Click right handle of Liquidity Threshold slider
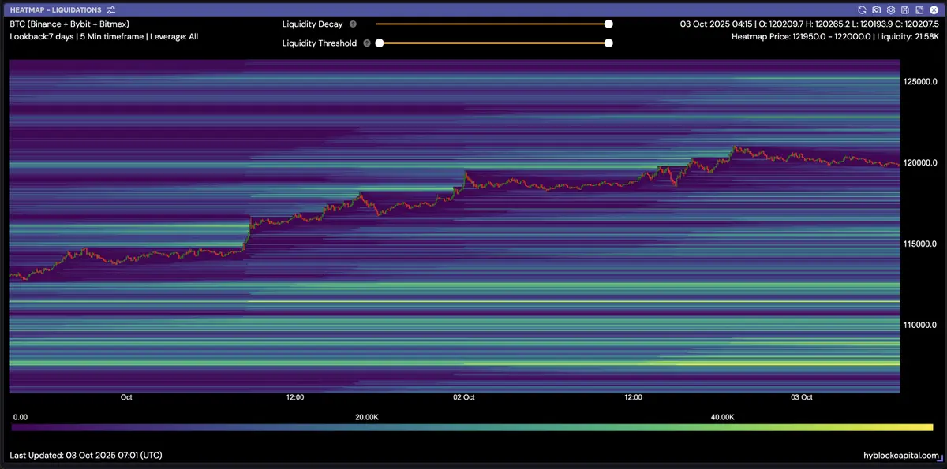Screen dimensions: 947x469 point(608,43)
